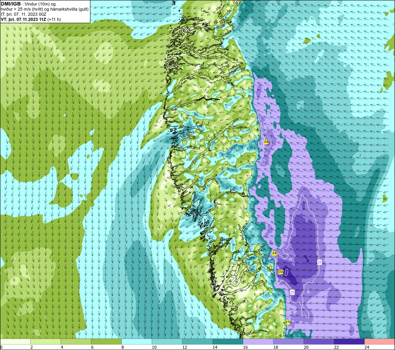
Task: Click the light lavender 16–18 m/s legend swatch
Action: (258, 341)
